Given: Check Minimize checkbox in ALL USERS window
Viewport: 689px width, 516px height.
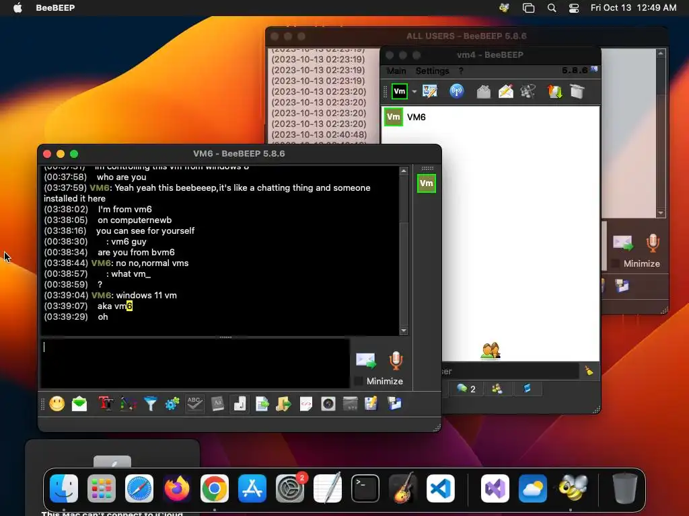Looking at the screenshot, I should [616, 263].
